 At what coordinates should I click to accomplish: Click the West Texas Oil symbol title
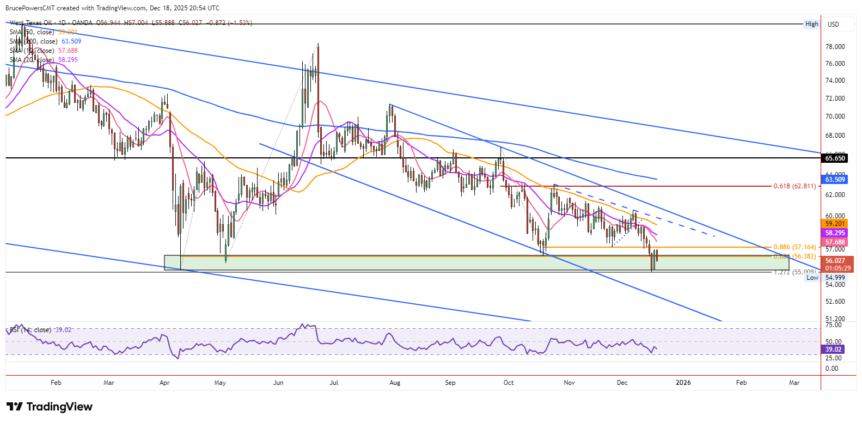tap(31, 23)
